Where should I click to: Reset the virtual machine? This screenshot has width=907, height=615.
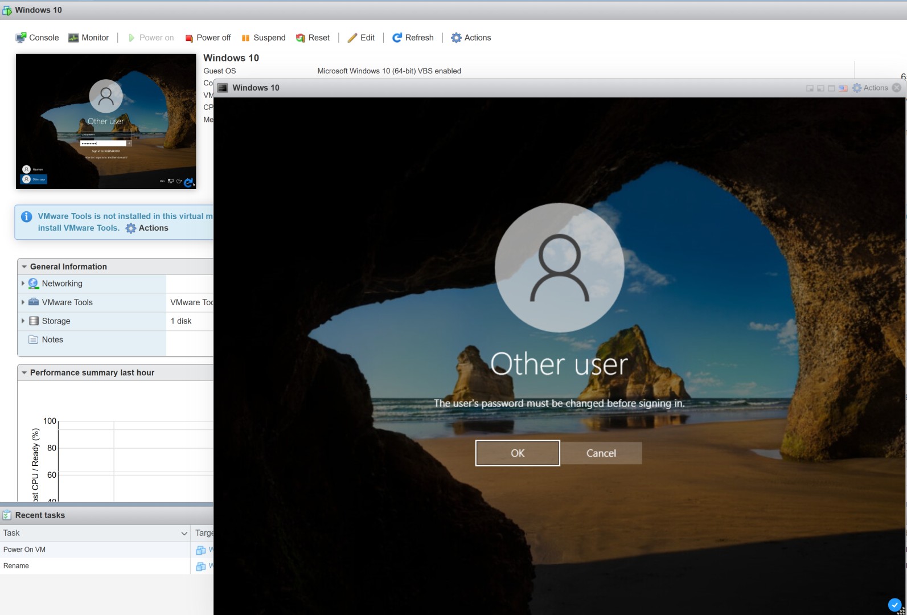coord(313,38)
